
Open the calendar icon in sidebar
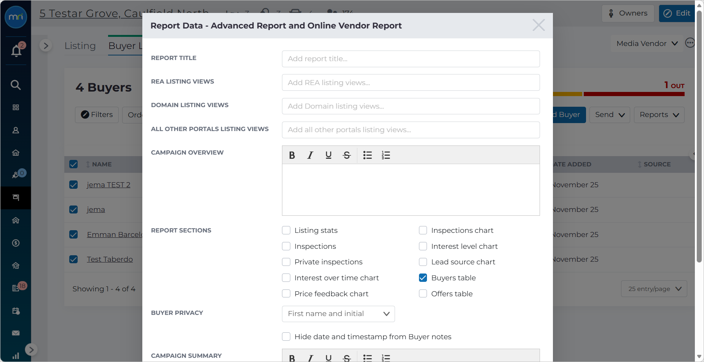16,311
